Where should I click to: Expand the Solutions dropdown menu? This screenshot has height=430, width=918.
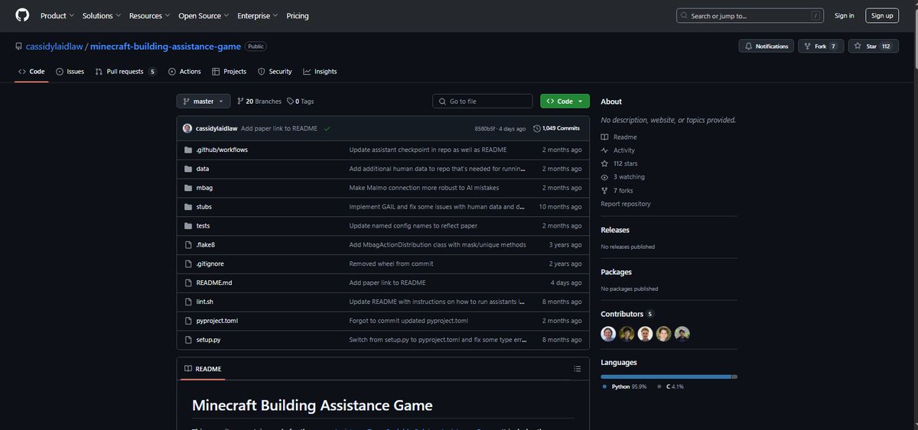click(101, 15)
